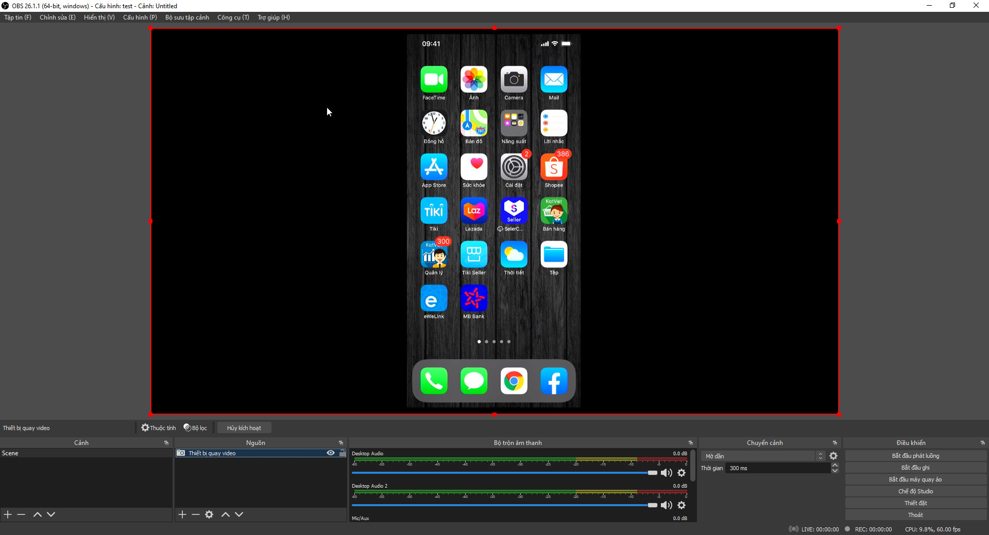Viewport: 989px width, 535px height.
Task: Increase transition duration with up stepper
Action: click(835, 465)
